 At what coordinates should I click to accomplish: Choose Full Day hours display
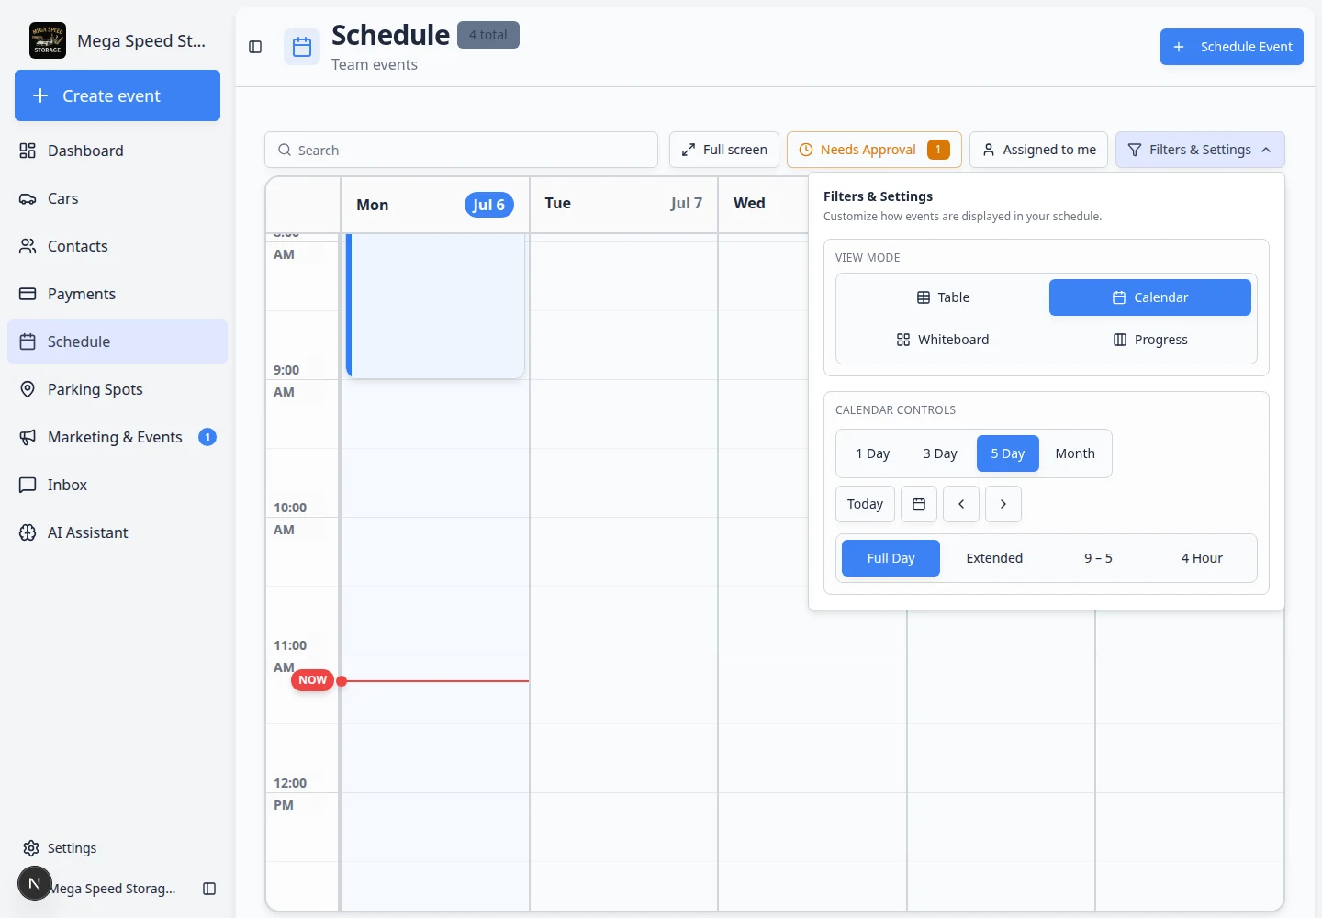pos(891,558)
